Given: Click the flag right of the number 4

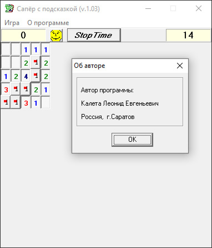Looking at the screenshot, I should 36,76.
